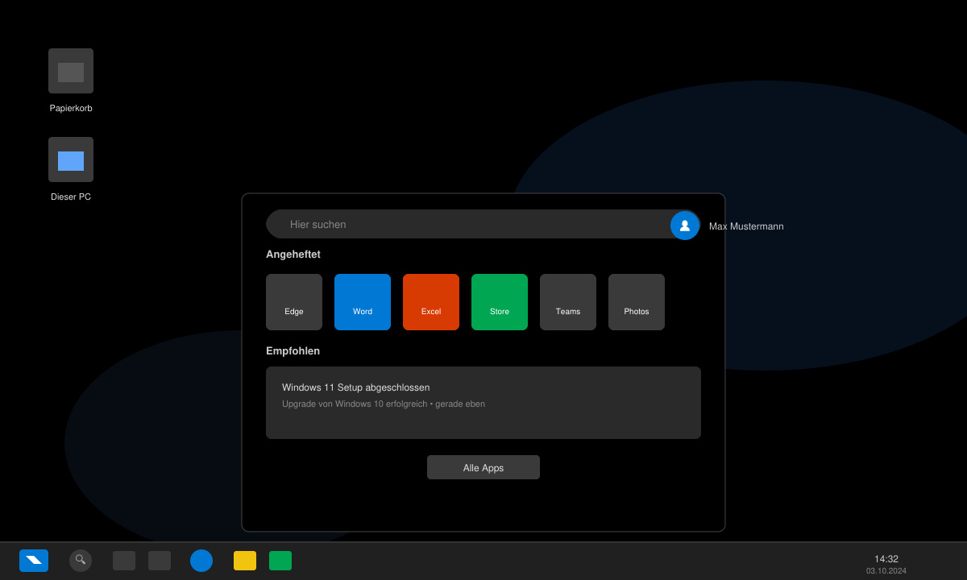
Task: Click the Start button in taskbar
Action: (x=34, y=561)
